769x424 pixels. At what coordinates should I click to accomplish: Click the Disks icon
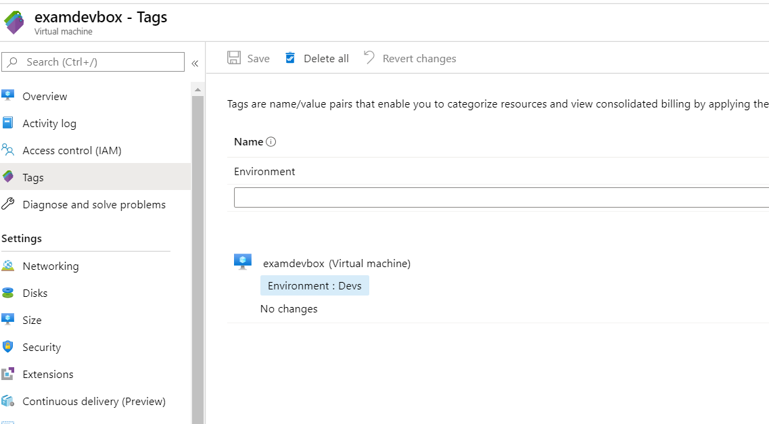8,293
